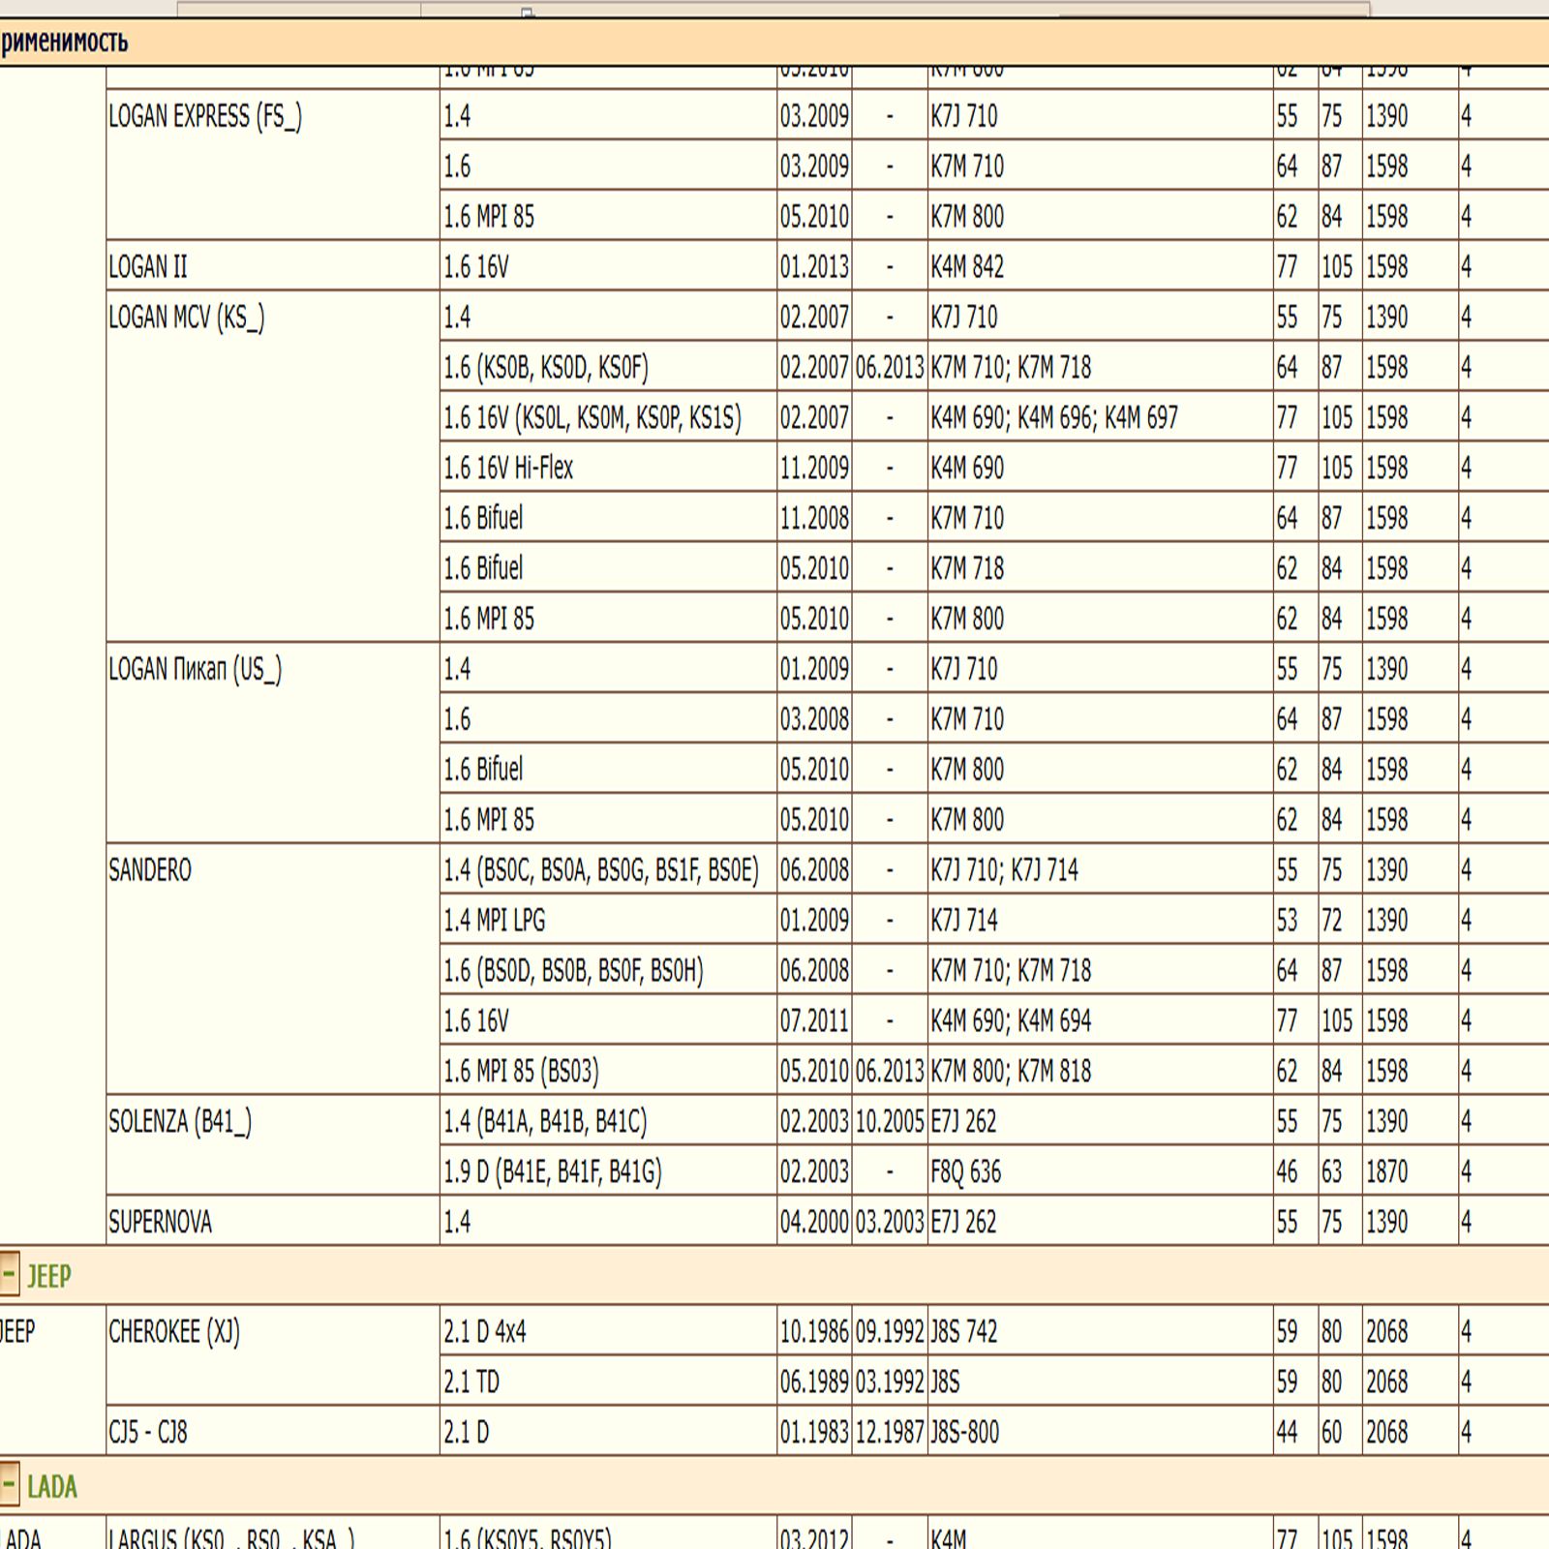
Task: Click the 1.6 16V Hi-Flex modification
Action: coord(508,468)
